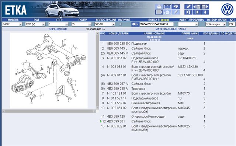Click the printer icon in toolbar
236x146 pixels.
pos(159,7)
